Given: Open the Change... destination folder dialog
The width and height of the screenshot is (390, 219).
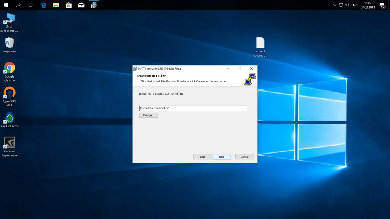Looking at the screenshot, I should 148,115.
